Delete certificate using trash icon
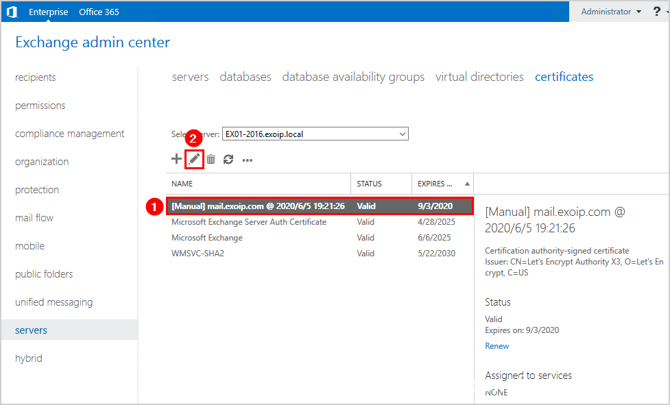This screenshot has width=670, height=405. pos(211,160)
